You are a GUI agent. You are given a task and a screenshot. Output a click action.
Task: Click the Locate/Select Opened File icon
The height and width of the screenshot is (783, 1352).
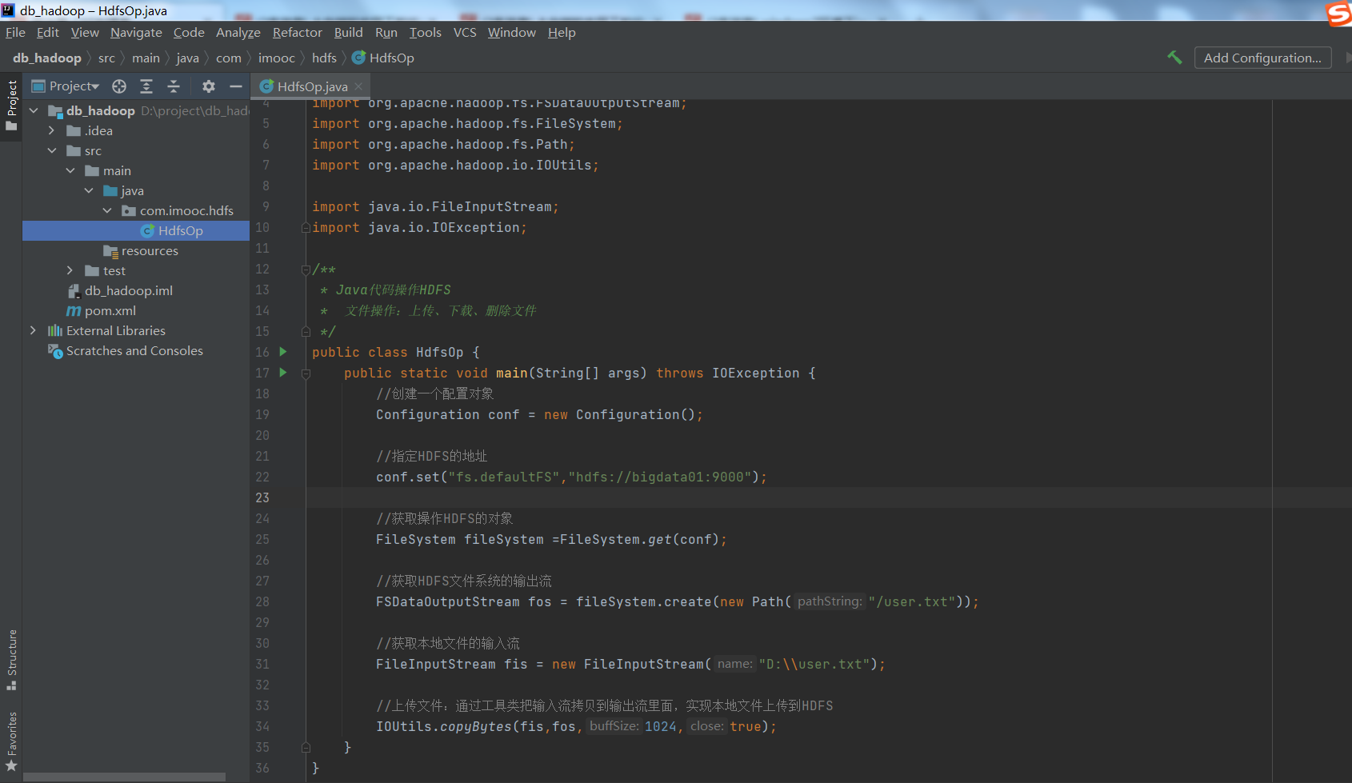[x=119, y=86]
